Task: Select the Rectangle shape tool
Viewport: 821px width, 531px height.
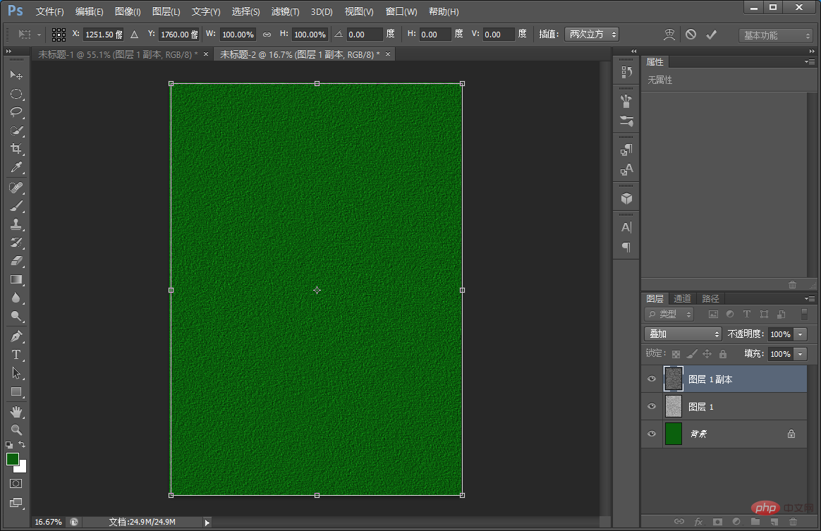Action: pos(16,391)
